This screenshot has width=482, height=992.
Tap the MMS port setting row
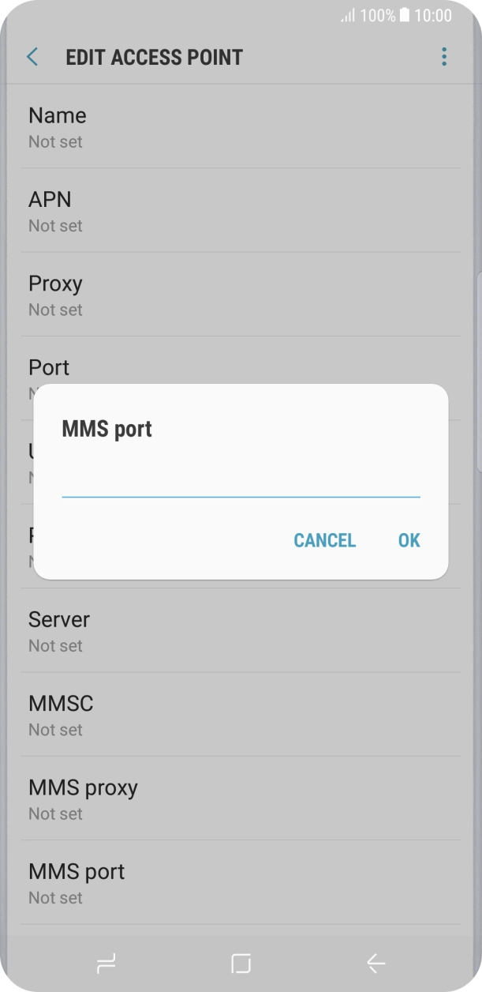pos(241,883)
